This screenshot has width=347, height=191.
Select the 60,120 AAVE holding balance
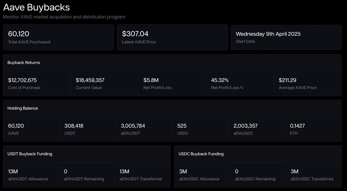pos(16,126)
